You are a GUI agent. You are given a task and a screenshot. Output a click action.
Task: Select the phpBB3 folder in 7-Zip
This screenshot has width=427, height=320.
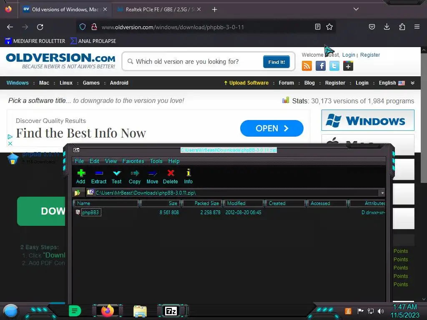(x=90, y=212)
